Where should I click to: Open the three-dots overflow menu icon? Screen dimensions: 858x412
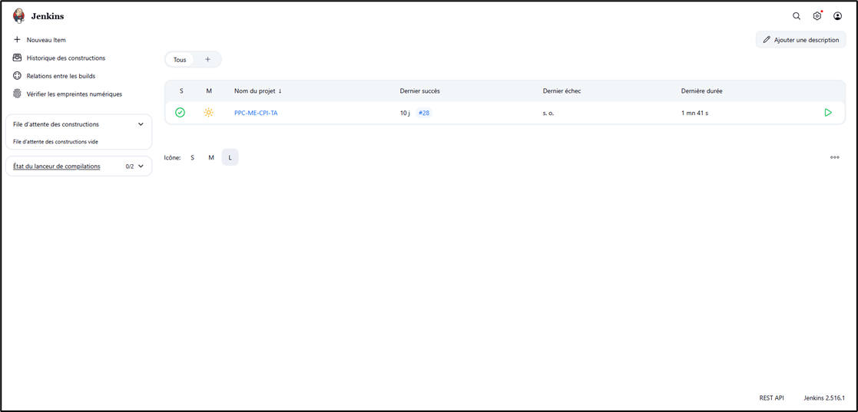click(835, 157)
